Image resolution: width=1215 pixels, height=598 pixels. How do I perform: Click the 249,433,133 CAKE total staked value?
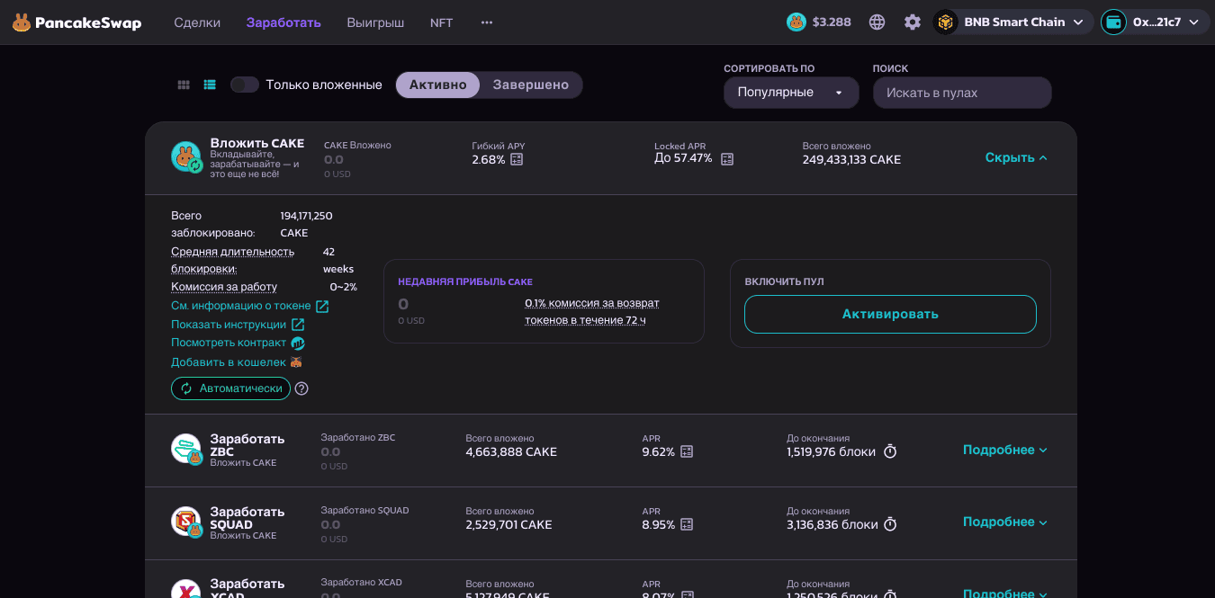pos(851,160)
